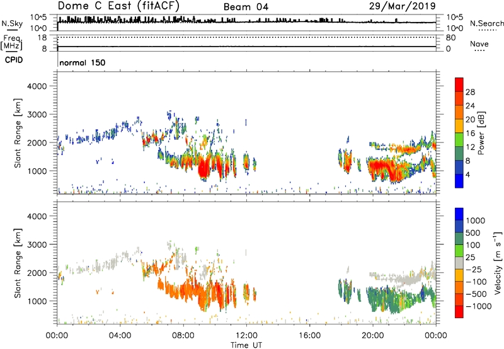Select the 'Beam 04' heading
The width and height of the screenshot is (504, 349).
coord(246,7)
